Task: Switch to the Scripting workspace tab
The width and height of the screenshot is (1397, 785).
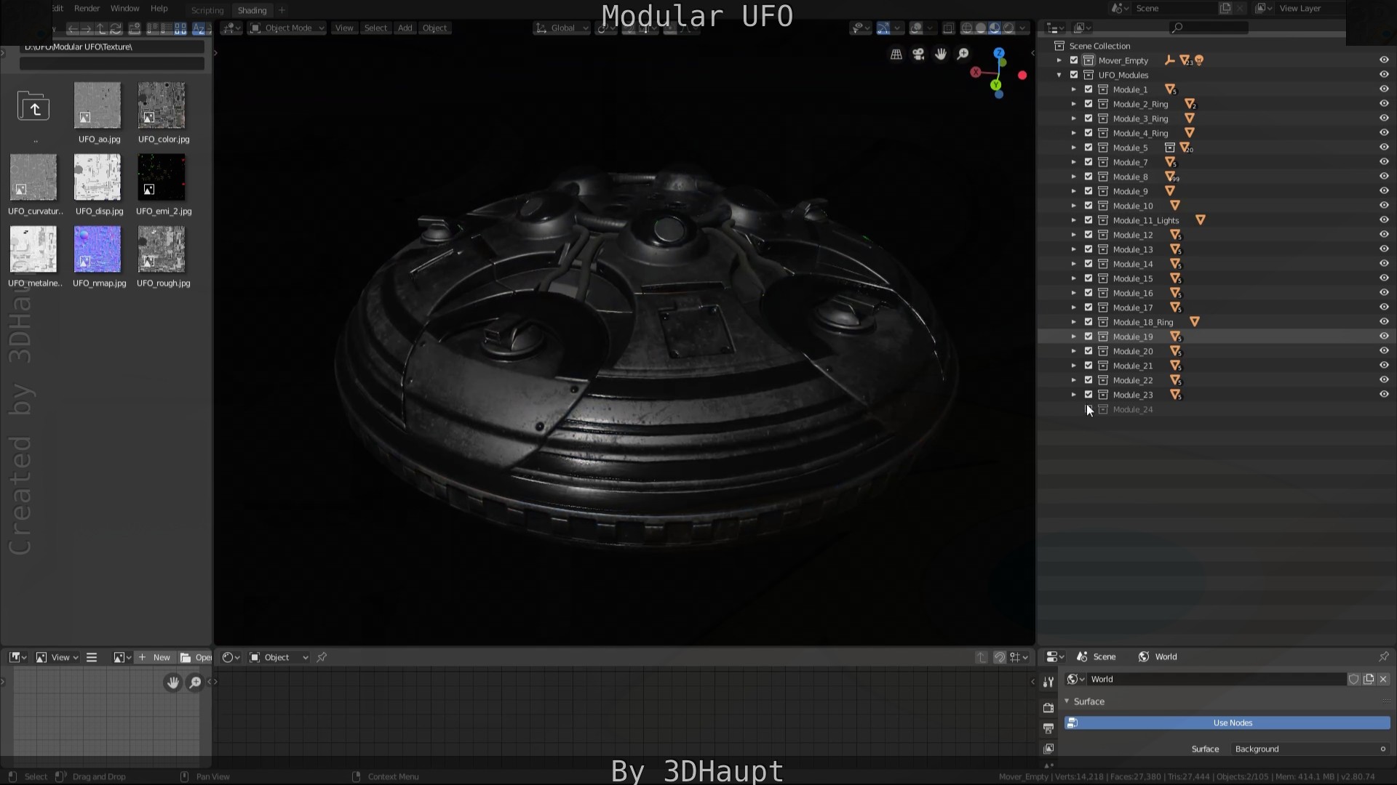Action: point(207,10)
